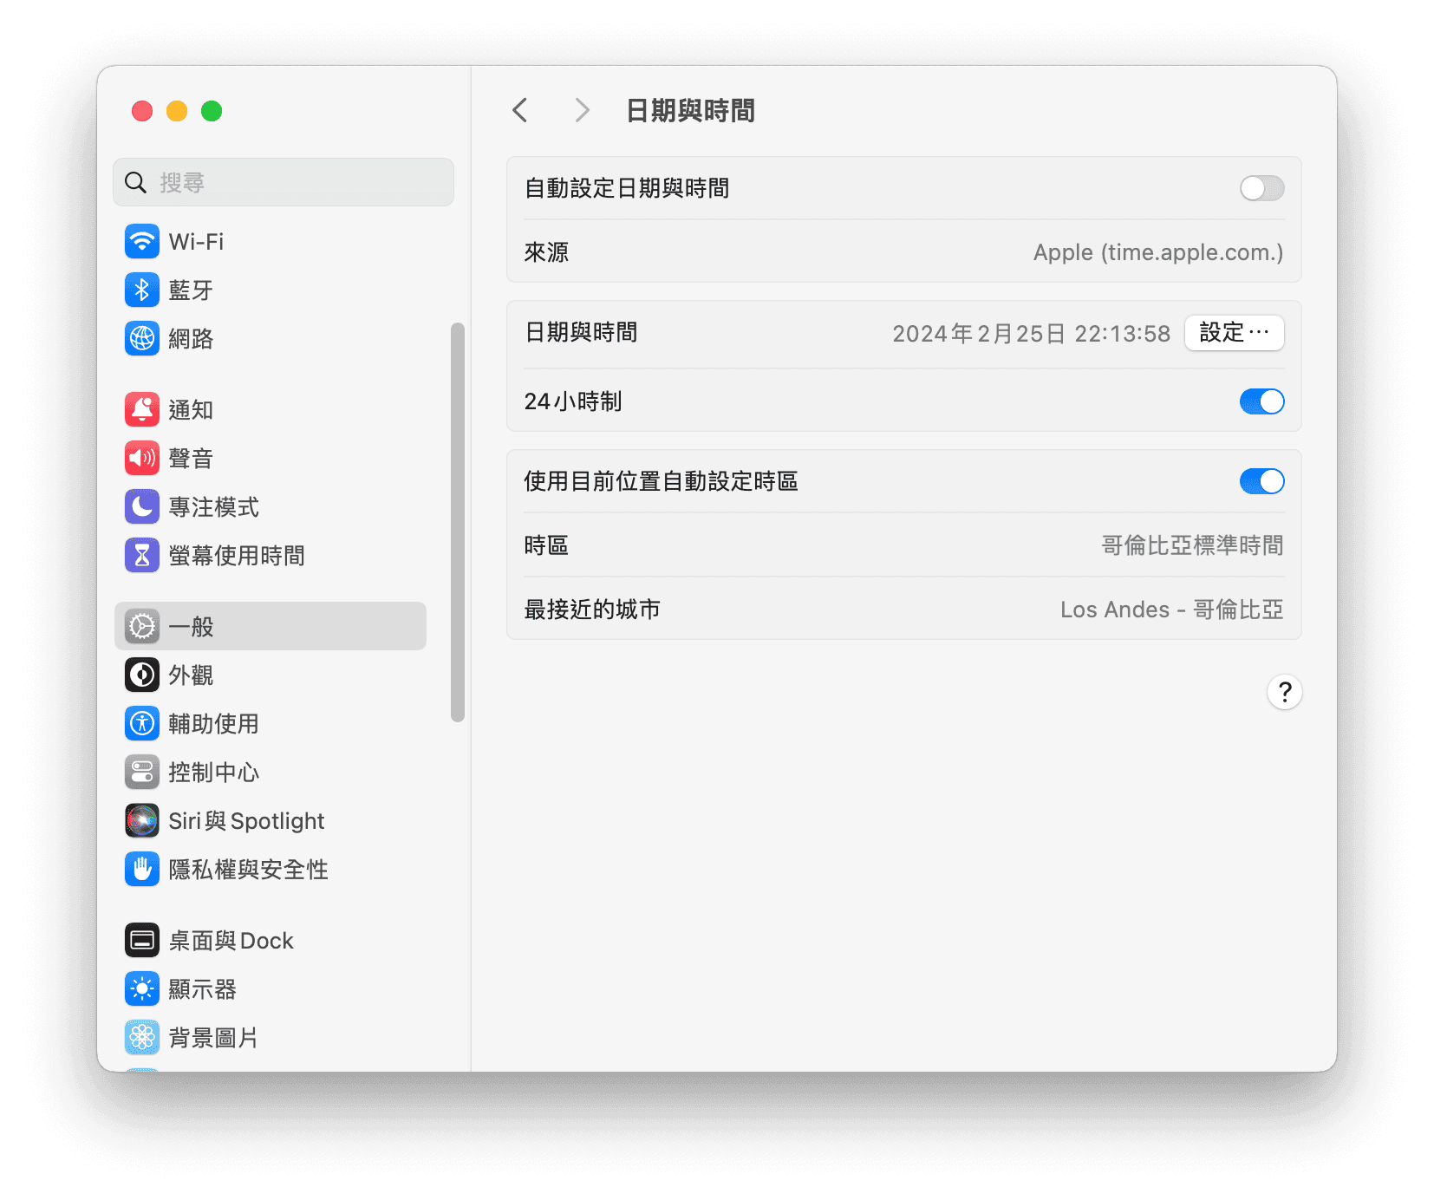Select the 背景圖片 sidebar label

213,1037
